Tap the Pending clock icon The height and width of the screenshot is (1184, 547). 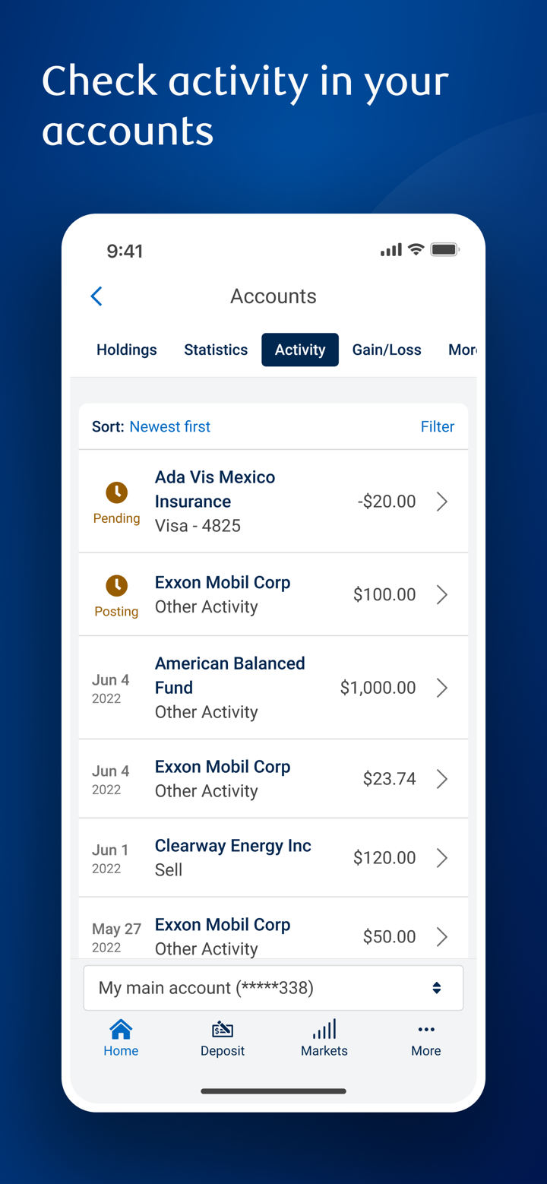pos(116,492)
